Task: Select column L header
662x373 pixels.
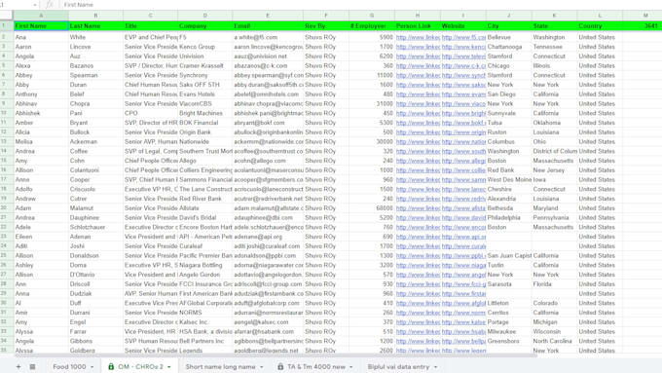Action: point(600,16)
